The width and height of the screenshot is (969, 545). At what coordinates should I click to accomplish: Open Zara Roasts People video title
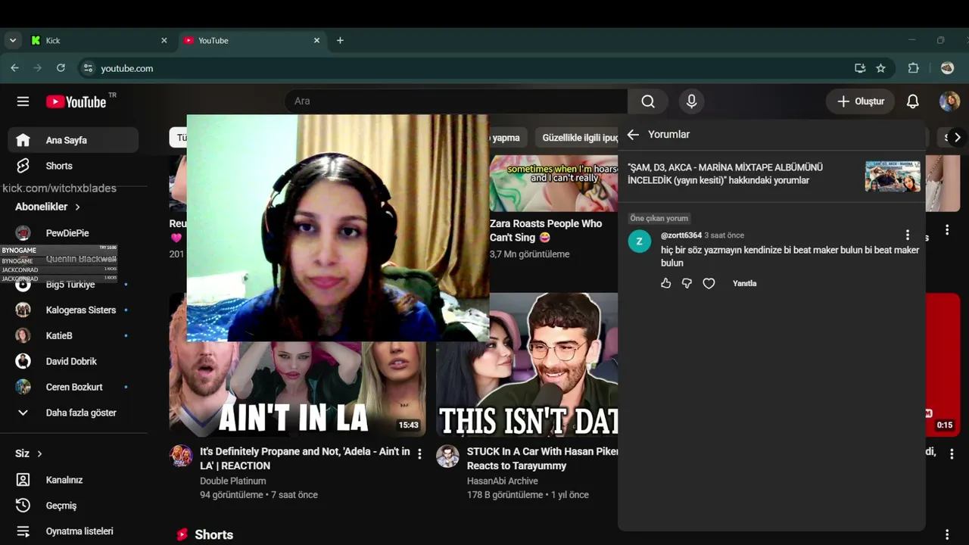546,231
